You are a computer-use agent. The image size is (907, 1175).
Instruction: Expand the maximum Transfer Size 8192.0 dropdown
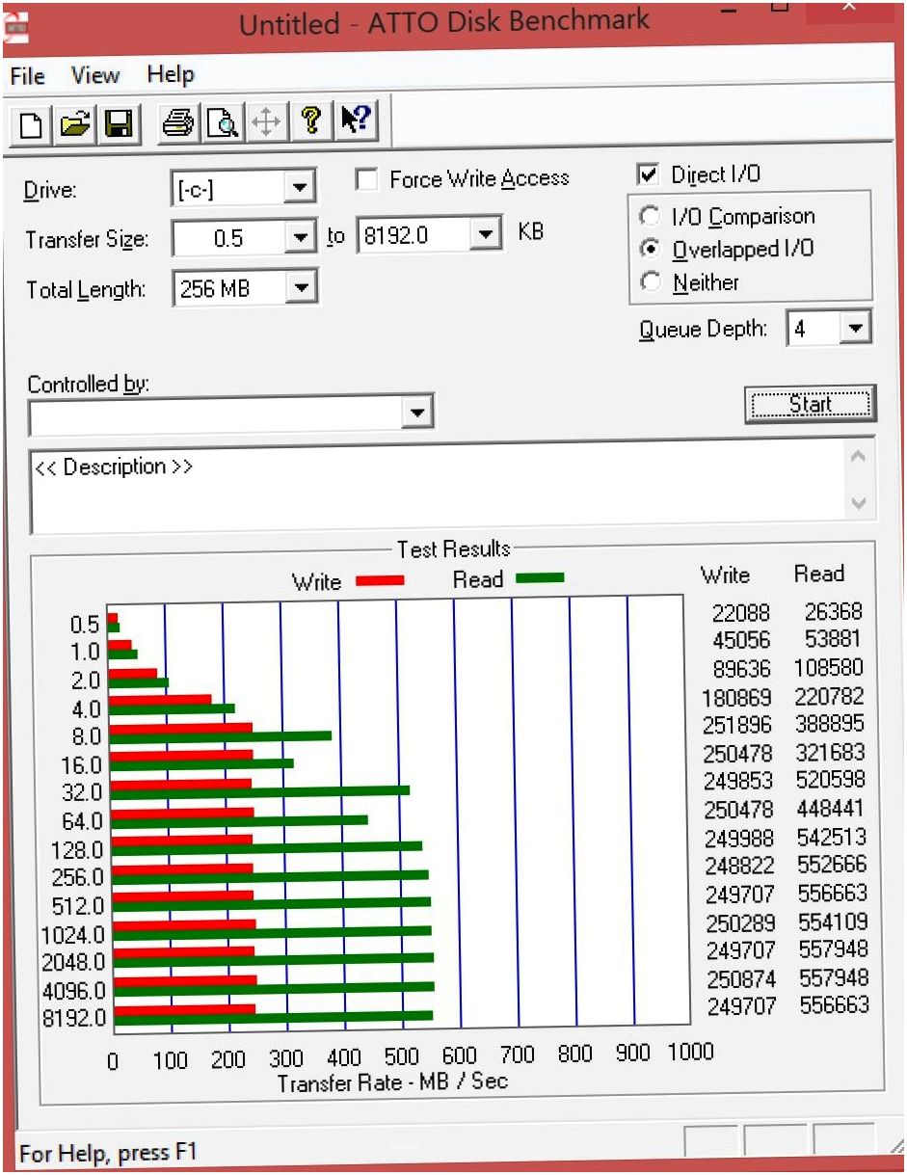coord(487,234)
